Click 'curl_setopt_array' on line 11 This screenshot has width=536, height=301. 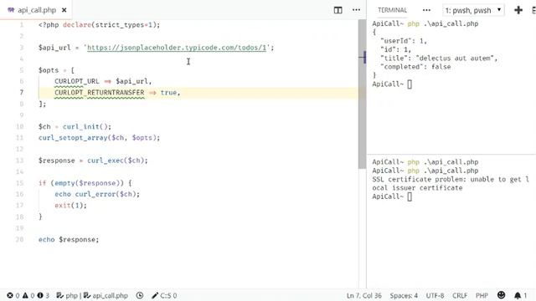click(x=73, y=137)
